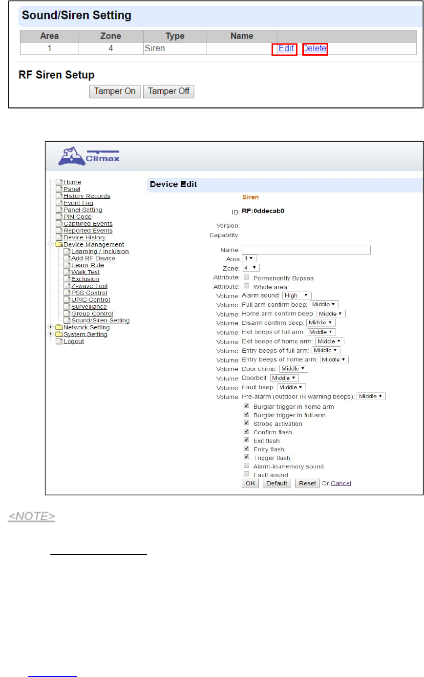
Task: Open Exclusion page
Action: click(85, 279)
